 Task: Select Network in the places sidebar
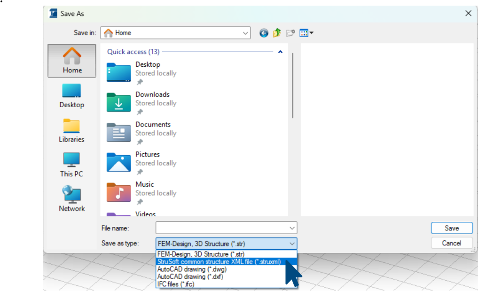click(72, 199)
